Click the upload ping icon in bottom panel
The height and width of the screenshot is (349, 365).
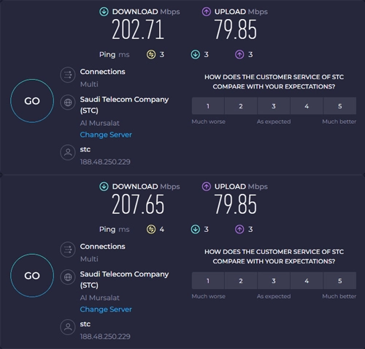click(x=239, y=229)
